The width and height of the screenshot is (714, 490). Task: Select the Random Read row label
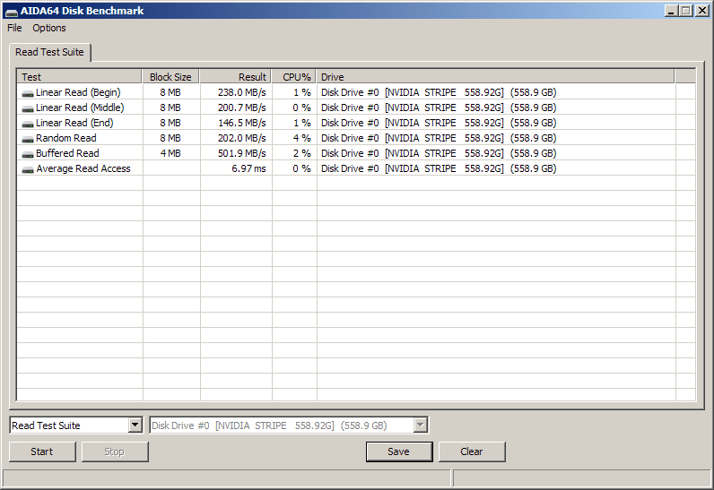(x=66, y=138)
